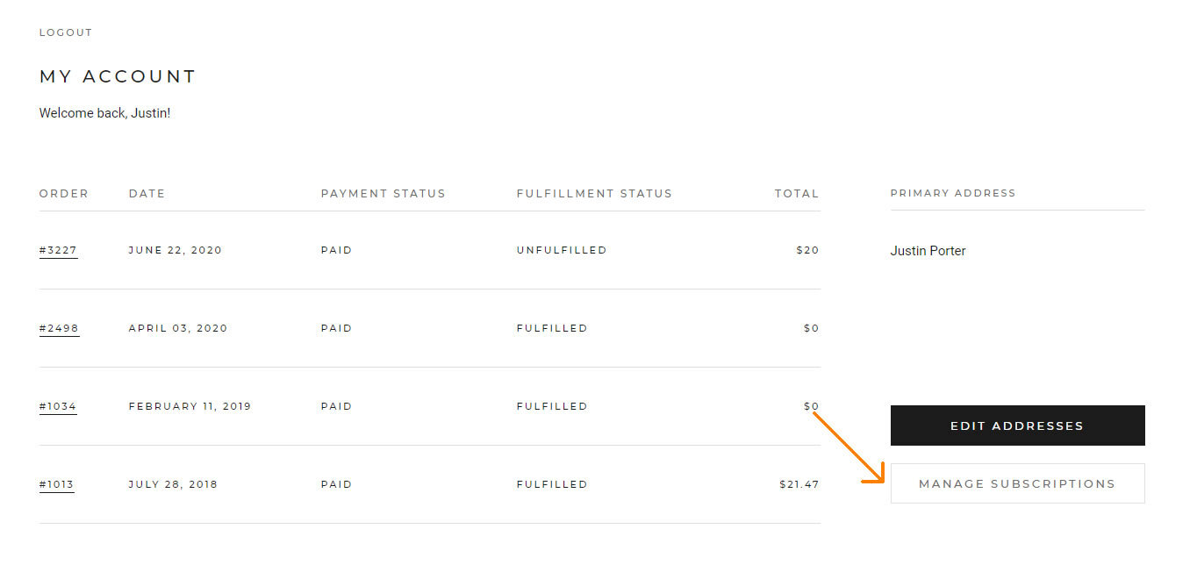Click the My Account heading

click(118, 76)
